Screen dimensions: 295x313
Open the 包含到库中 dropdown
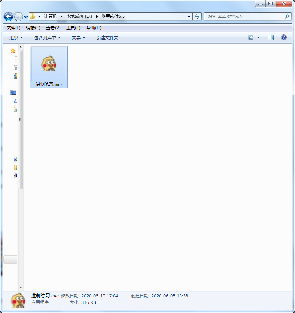(47, 37)
